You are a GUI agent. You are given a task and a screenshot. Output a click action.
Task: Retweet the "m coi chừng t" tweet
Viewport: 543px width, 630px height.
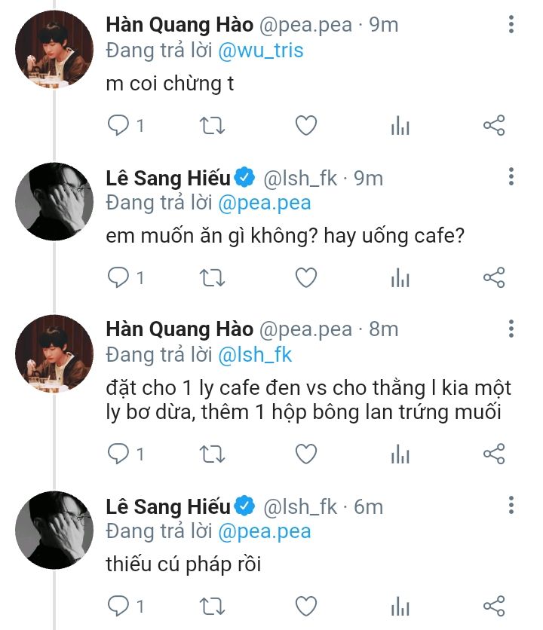211,125
